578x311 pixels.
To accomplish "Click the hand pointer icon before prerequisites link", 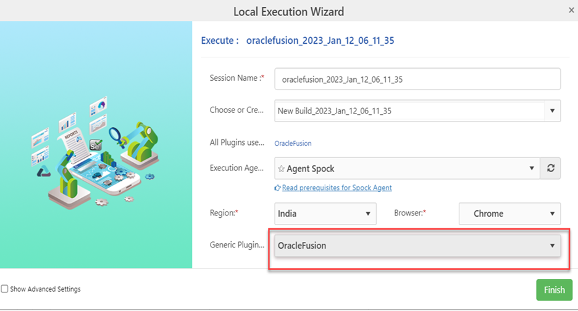I will (x=277, y=188).
